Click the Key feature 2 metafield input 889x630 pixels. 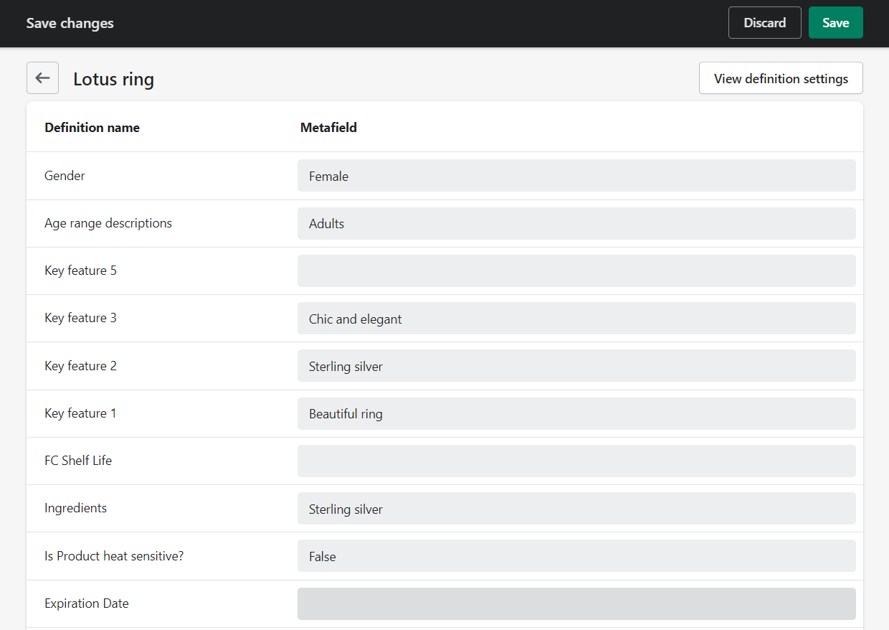[576, 366]
